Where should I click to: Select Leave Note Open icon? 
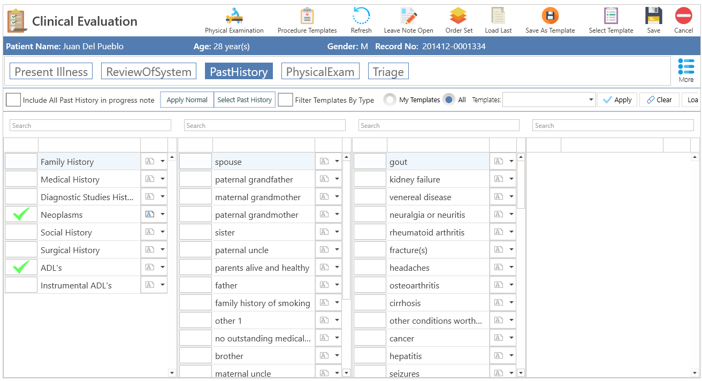(x=408, y=16)
